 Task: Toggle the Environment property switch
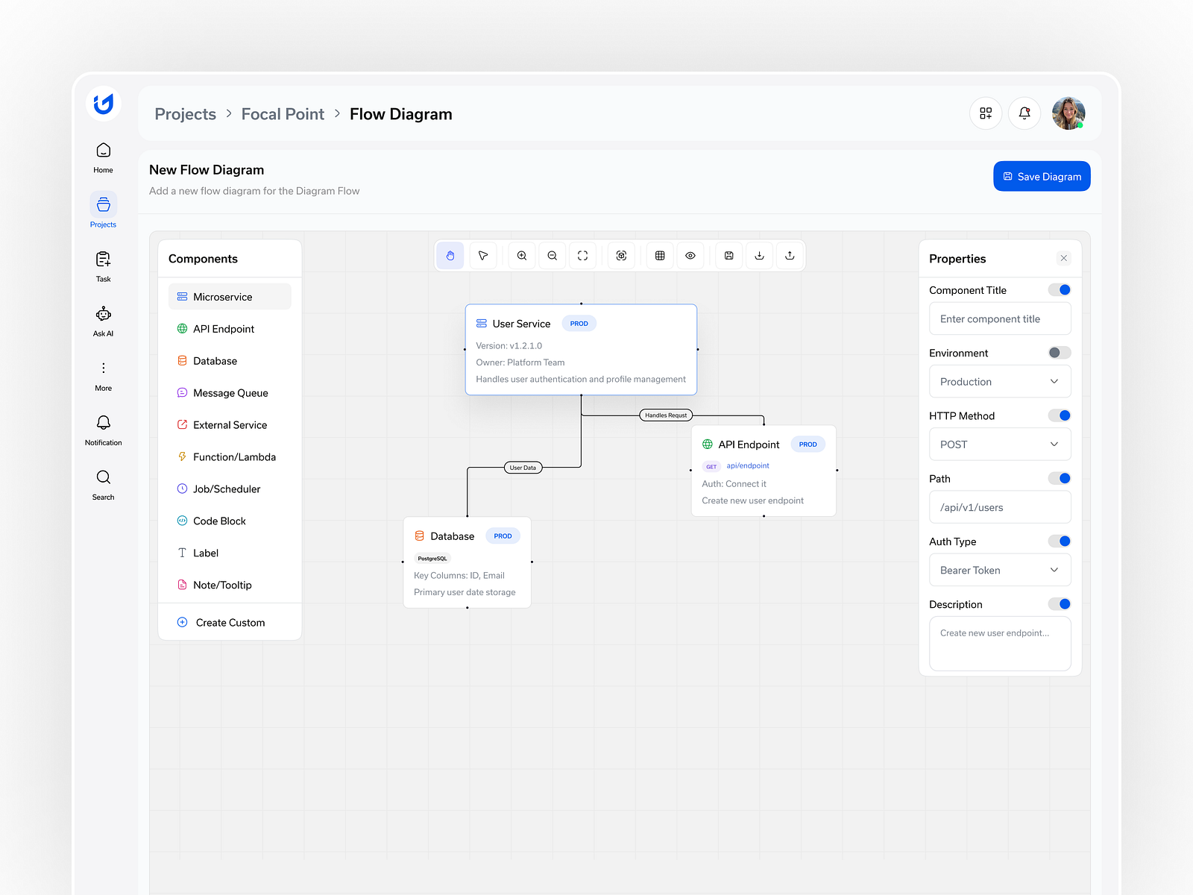[1058, 352]
